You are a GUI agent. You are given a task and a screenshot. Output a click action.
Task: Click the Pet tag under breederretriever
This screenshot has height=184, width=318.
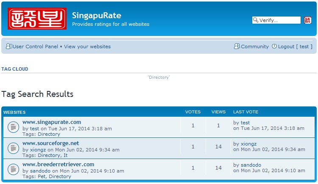click(x=42, y=176)
